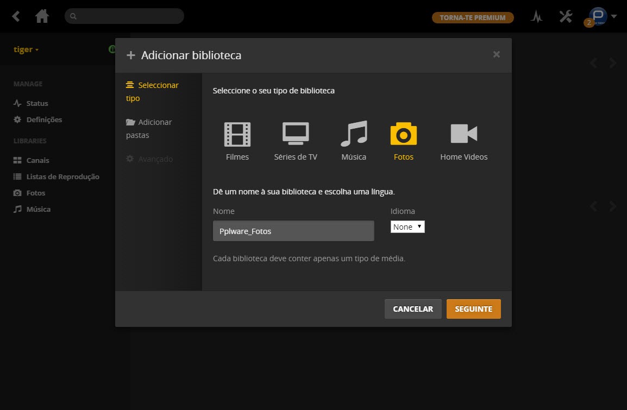Open the activity status icon in header
This screenshot has width=627, height=410.
coord(536,17)
